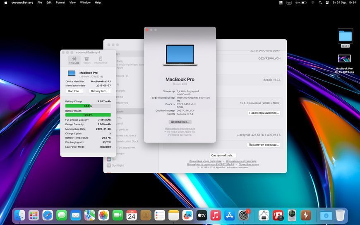Image resolution: width=360 pixels, height=225 pixels.
Task: Open System Settings with badge in Dock
Action: point(244,215)
